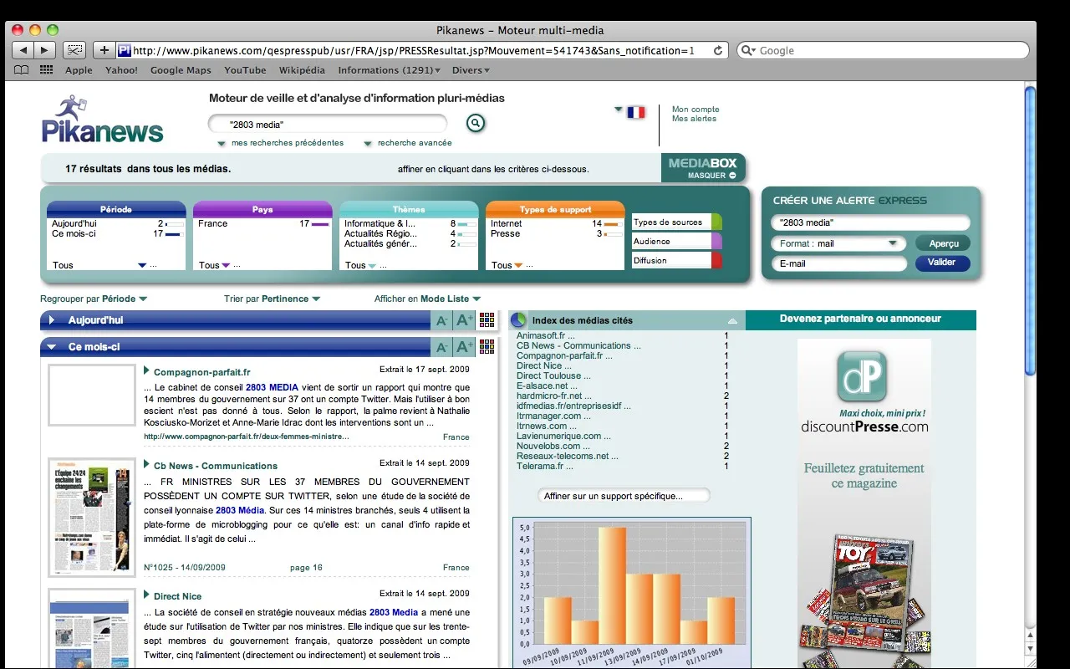
Task: Click the main search keyword field
Action: pos(328,124)
